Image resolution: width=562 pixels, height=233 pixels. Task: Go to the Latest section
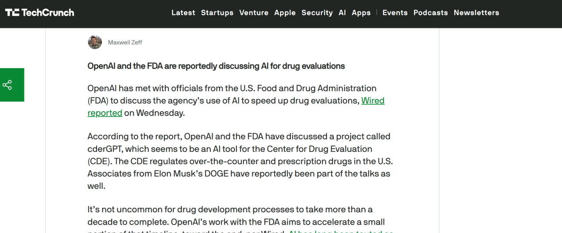click(183, 12)
